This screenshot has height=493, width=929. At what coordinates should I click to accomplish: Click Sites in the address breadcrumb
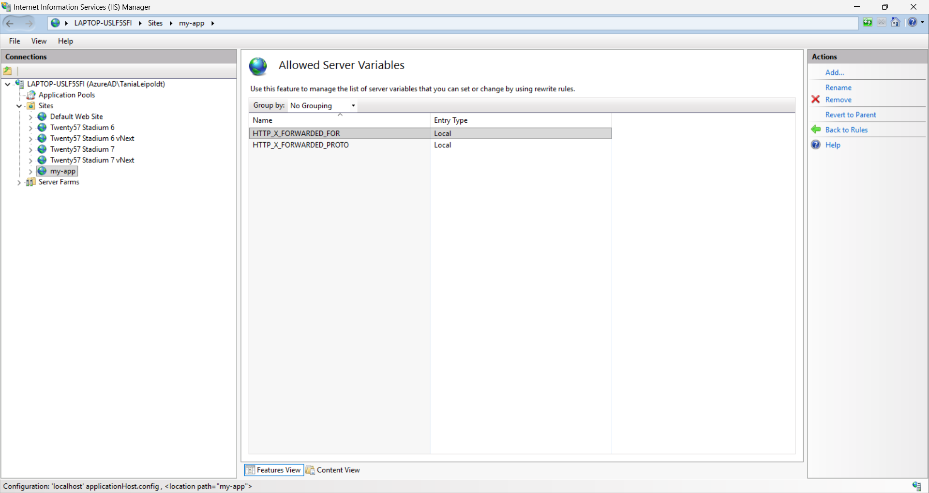click(155, 23)
